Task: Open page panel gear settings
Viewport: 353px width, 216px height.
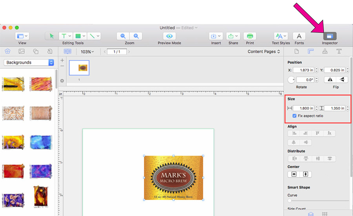Action: click(62, 81)
